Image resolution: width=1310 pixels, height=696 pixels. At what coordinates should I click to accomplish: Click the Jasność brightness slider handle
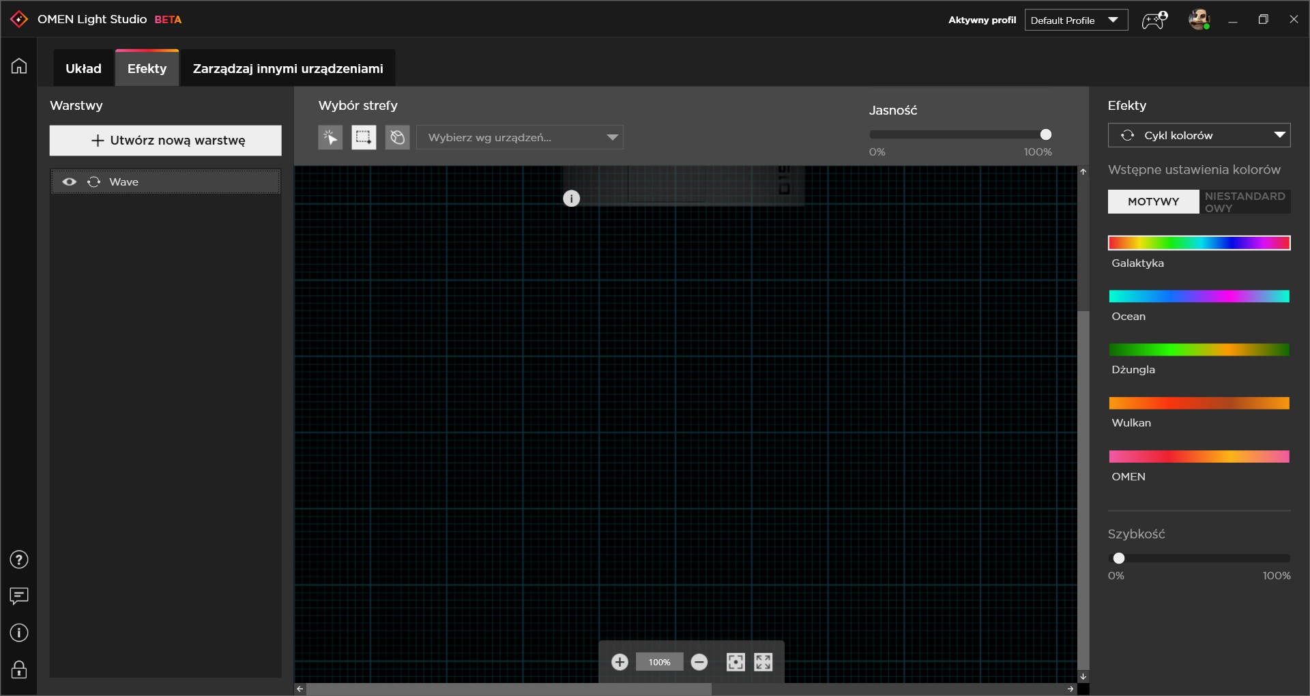tap(1045, 134)
